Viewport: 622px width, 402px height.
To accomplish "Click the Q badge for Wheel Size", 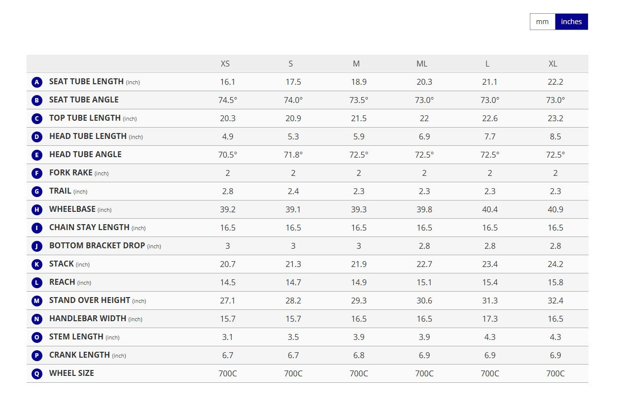I will pyautogui.click(x=37, y=374).
